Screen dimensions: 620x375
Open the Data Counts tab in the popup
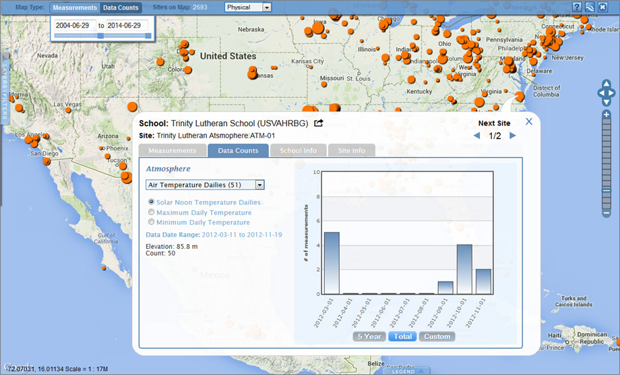(x=238, y=150)
